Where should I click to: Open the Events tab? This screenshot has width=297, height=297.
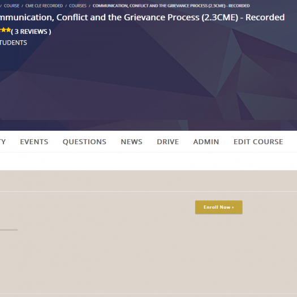click(34, 141)
